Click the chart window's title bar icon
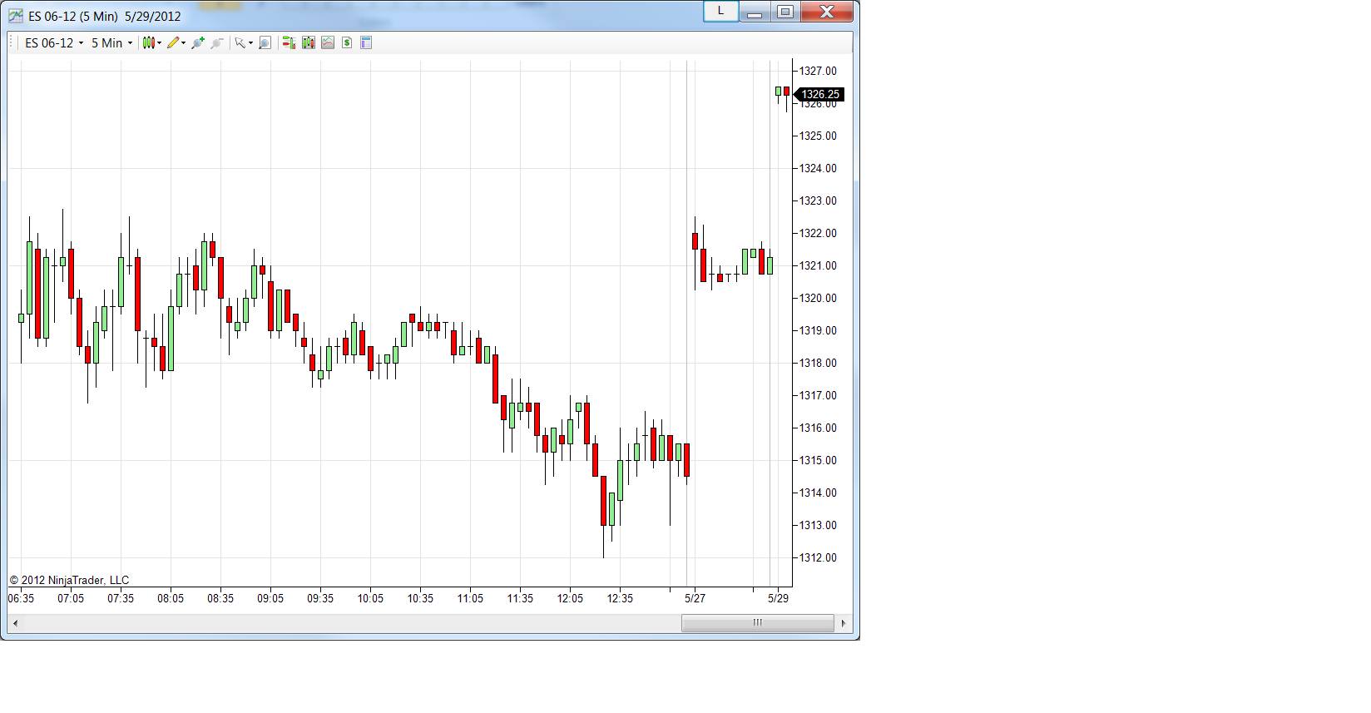1371x713 pixels. (x=16, y=16)
